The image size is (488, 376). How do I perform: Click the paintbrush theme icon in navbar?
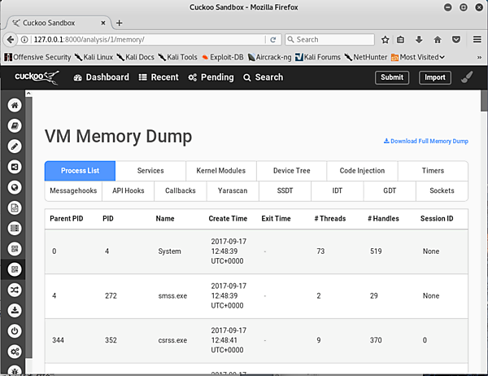(x=467, y=77)
